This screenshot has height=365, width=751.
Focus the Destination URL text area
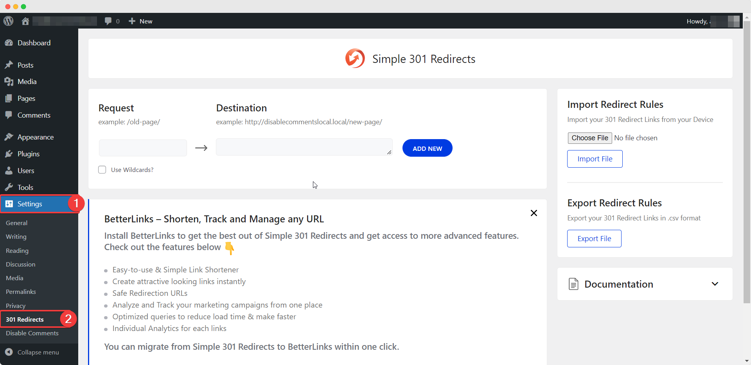pos(304,147)
